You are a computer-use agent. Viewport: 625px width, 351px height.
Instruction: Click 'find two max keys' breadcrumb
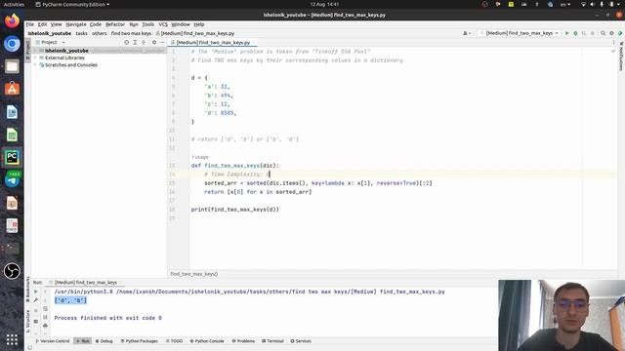pos(131,33)
